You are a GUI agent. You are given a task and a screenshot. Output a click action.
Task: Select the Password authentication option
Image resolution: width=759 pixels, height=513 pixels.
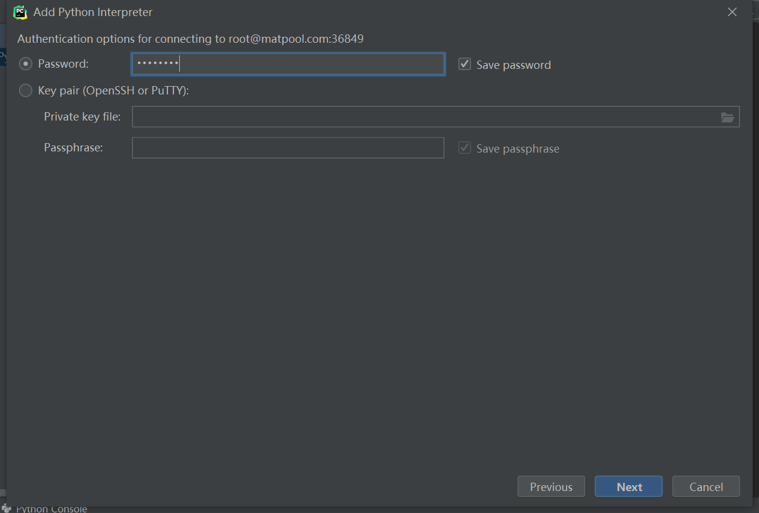[25, 64]
